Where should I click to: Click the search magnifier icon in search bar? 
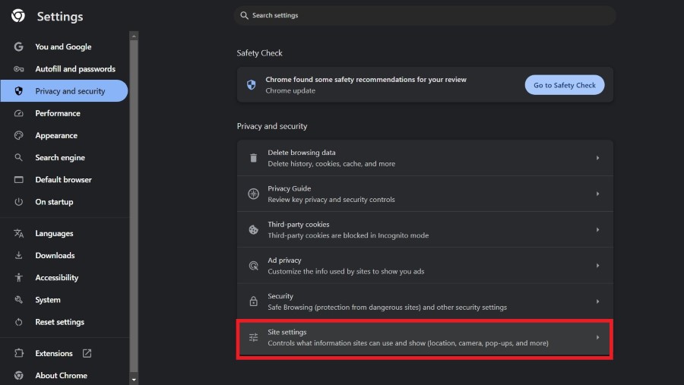pyautogui.click(x=244, y=15)
